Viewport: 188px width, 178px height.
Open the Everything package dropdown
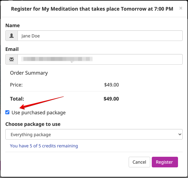pyautogui.click(x=94, y=134)
